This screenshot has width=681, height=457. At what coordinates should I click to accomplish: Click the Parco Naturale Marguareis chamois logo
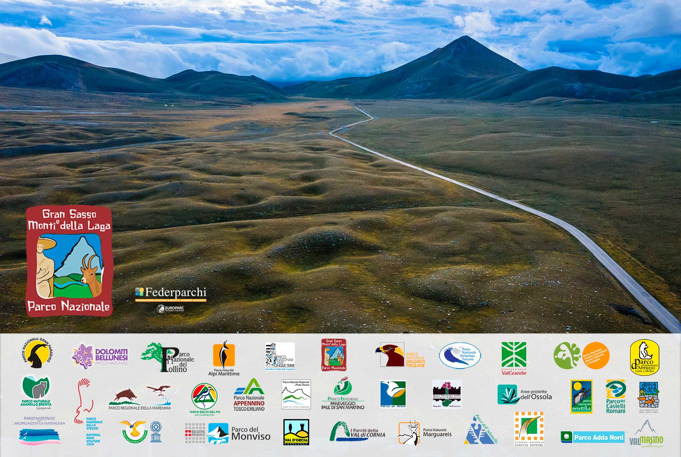425,433
